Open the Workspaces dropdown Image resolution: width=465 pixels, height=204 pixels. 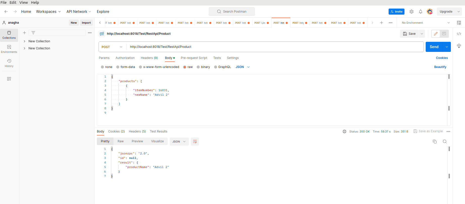(48, 12)
